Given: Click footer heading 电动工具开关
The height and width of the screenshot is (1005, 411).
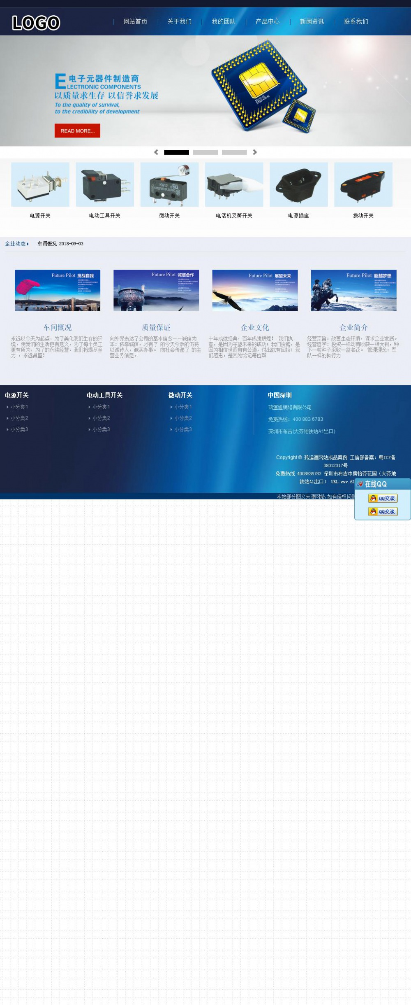Looking at the screenshot, I should click(105, 395).
